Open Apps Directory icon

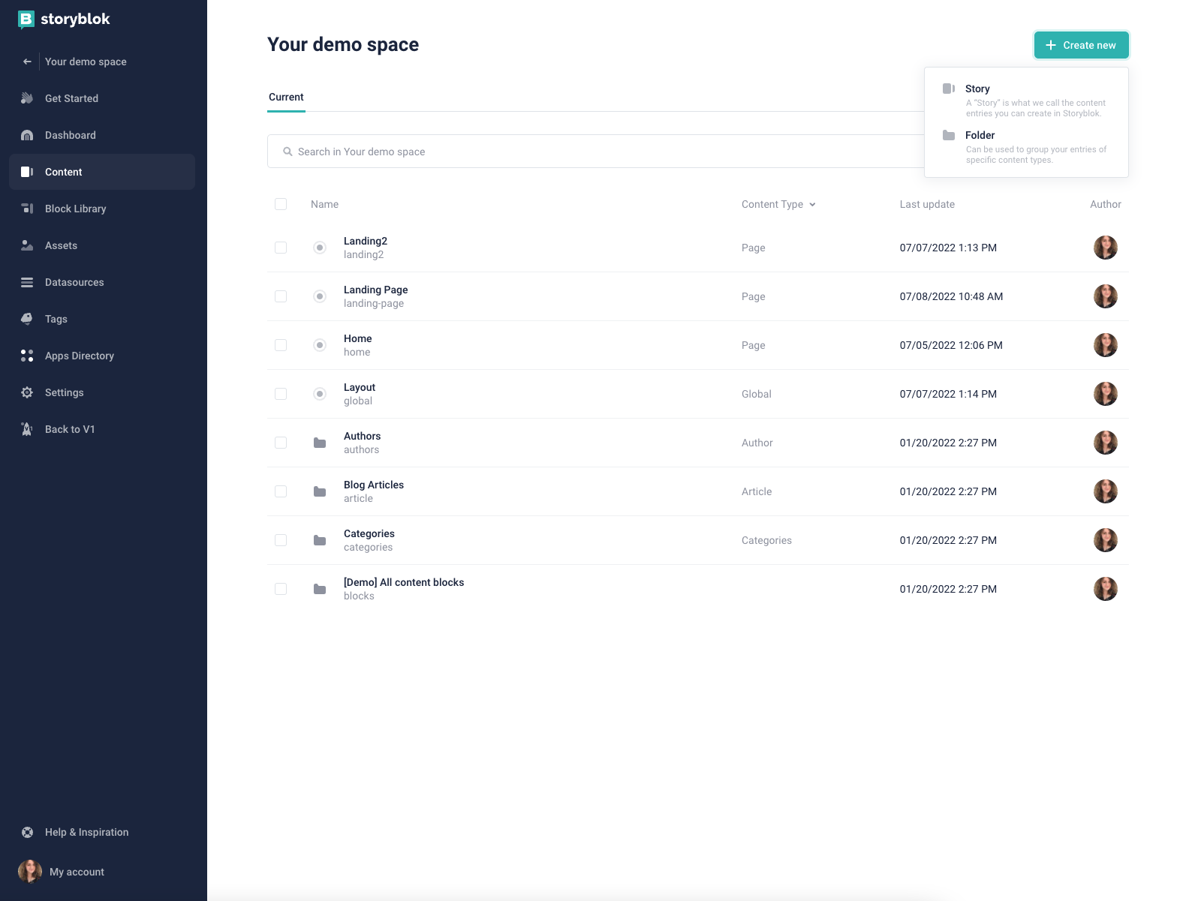(x=27, y=356)
